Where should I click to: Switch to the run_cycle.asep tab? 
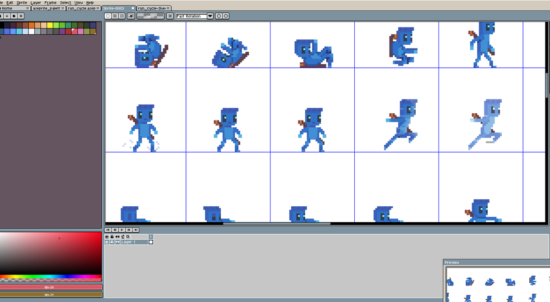coord(83,8)
